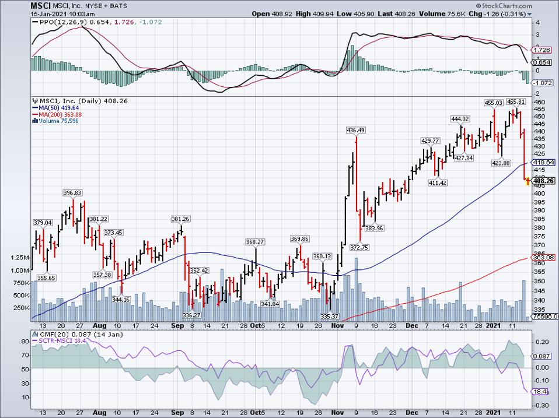Click the 341.84 low price label
The width and height of the screenshot is (559, 418).
270,304
